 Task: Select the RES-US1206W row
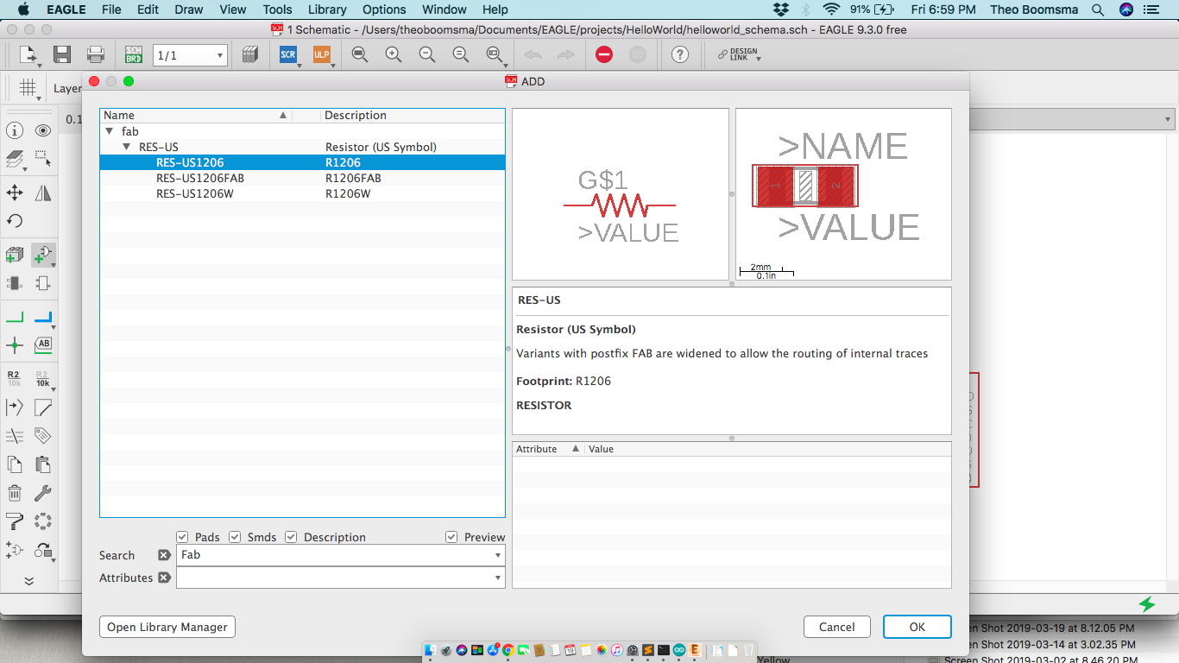pyautogui.click(x=302, y=193)
